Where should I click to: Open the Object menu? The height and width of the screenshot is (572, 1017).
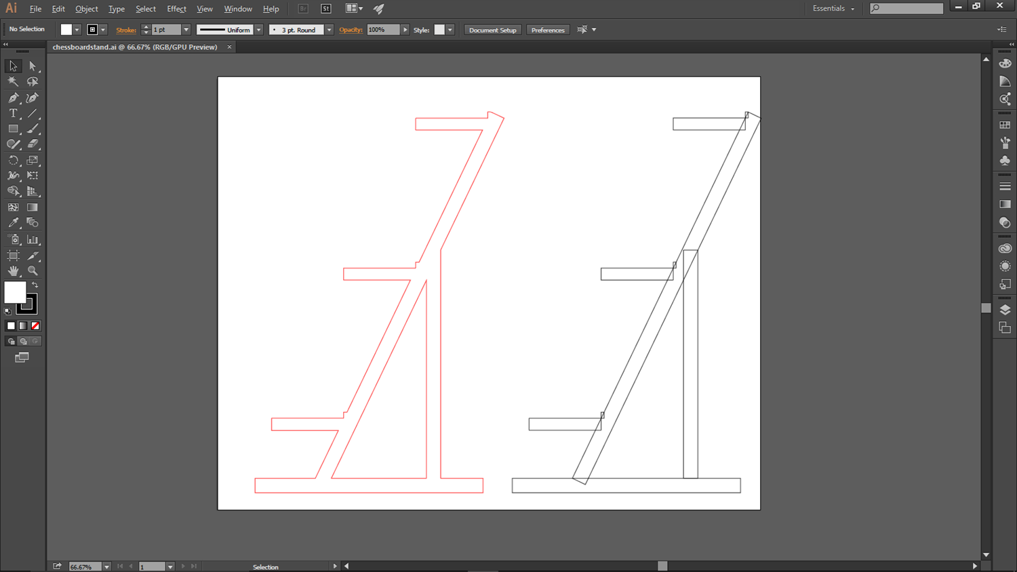click(x=87, y=9)
